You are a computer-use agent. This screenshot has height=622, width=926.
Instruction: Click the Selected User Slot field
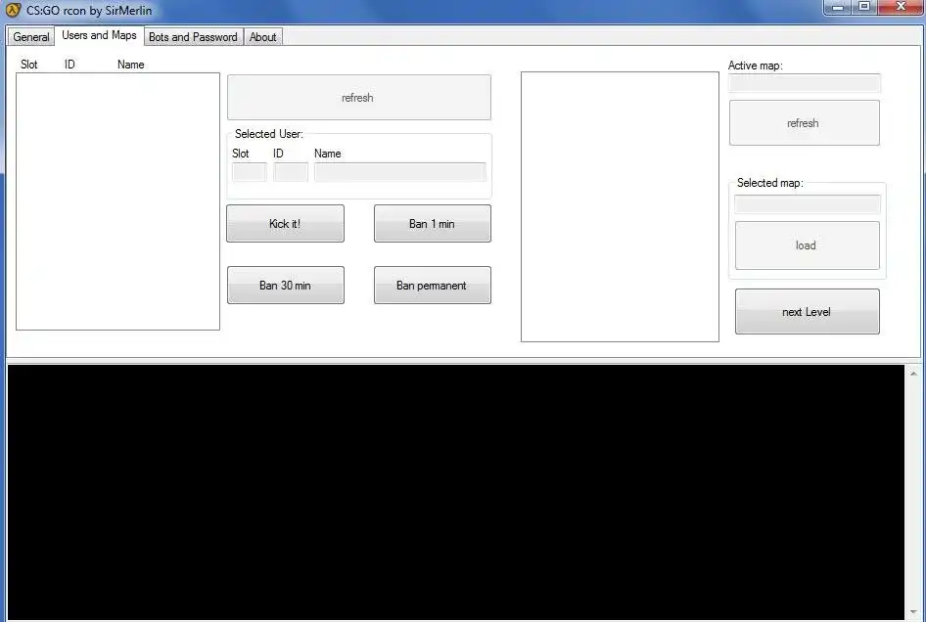[250, 172]
